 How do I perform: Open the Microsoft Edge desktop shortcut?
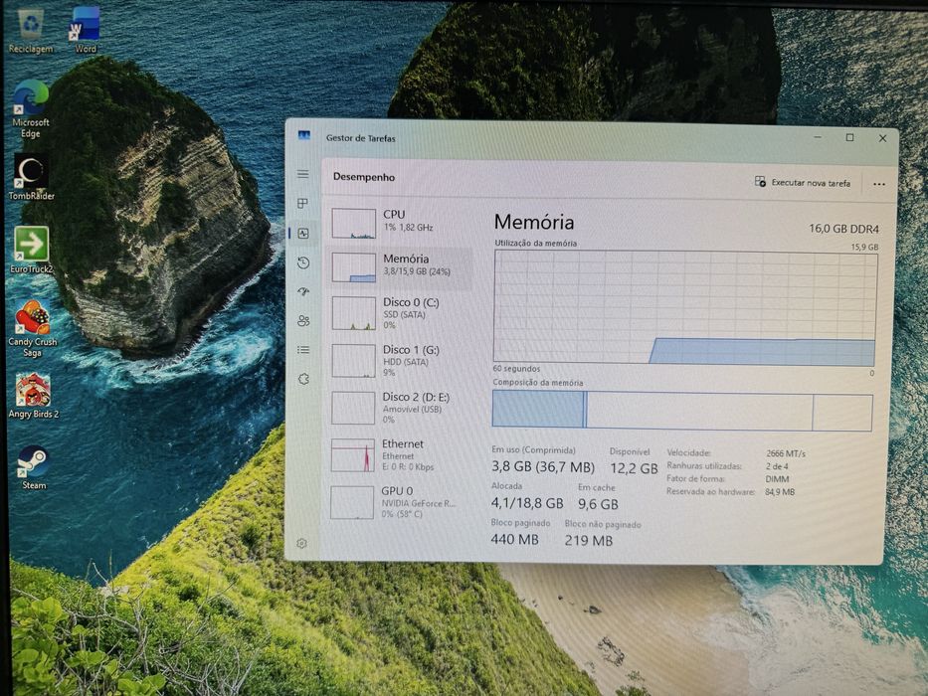pyautogui.click(x=31, y=109)
